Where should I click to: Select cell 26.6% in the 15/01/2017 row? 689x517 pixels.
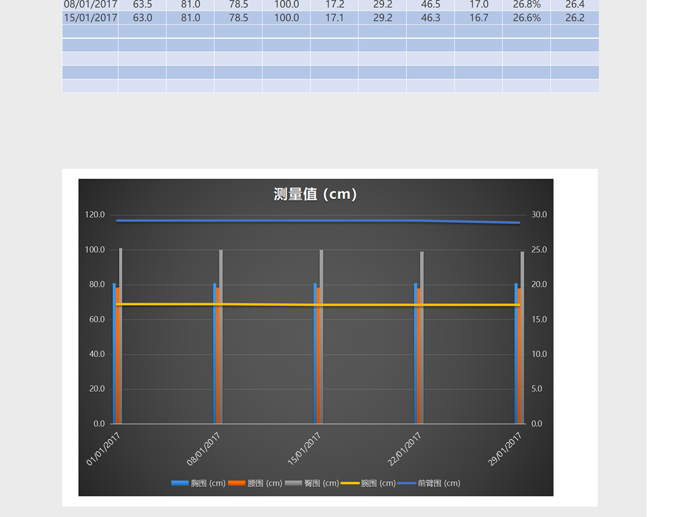pyautogui.click(x=527, y=18)
